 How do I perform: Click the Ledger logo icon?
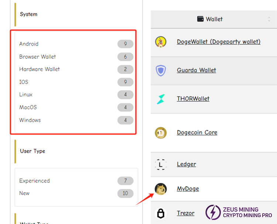(161, 164)
